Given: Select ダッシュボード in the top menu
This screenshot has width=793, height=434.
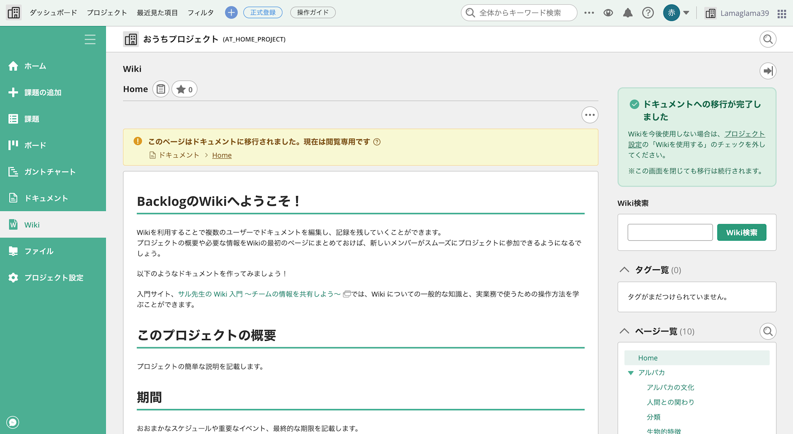Looking at the screenshot, I should 53,12.
